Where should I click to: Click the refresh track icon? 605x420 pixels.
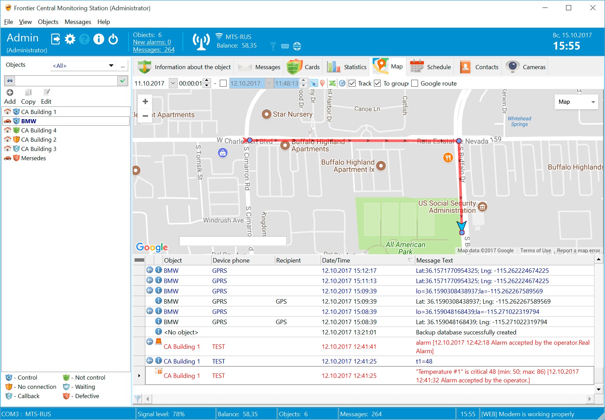(x=343, y=83)
